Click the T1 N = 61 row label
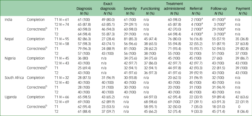This screenshot has height=116, width=252. point(62,20)
